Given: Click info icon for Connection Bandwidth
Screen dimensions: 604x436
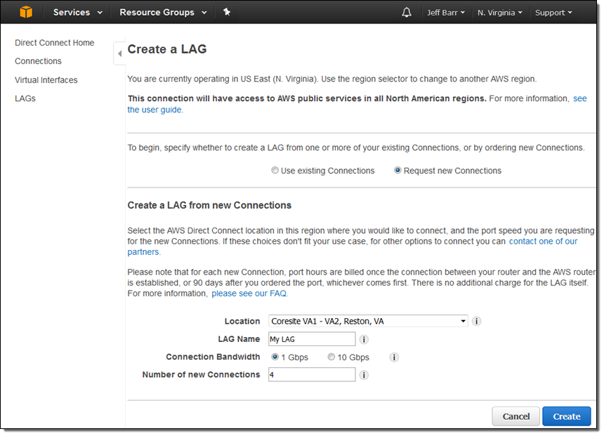Looking at the screenshot, I should pyautogui.click(x=394, y=357).
